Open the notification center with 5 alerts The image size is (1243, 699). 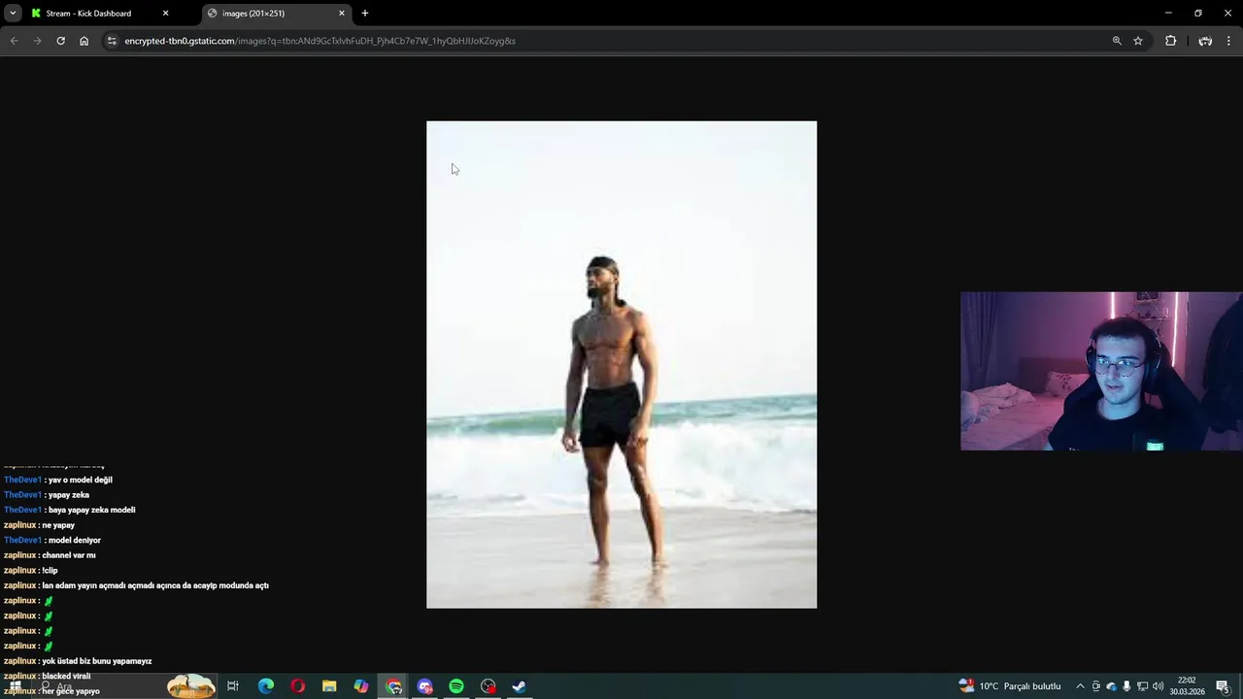pyautogui.click(x=1223, y=686)
